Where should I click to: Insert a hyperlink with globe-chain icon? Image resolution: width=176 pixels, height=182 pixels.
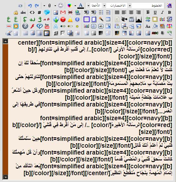(x=77, y=12)
